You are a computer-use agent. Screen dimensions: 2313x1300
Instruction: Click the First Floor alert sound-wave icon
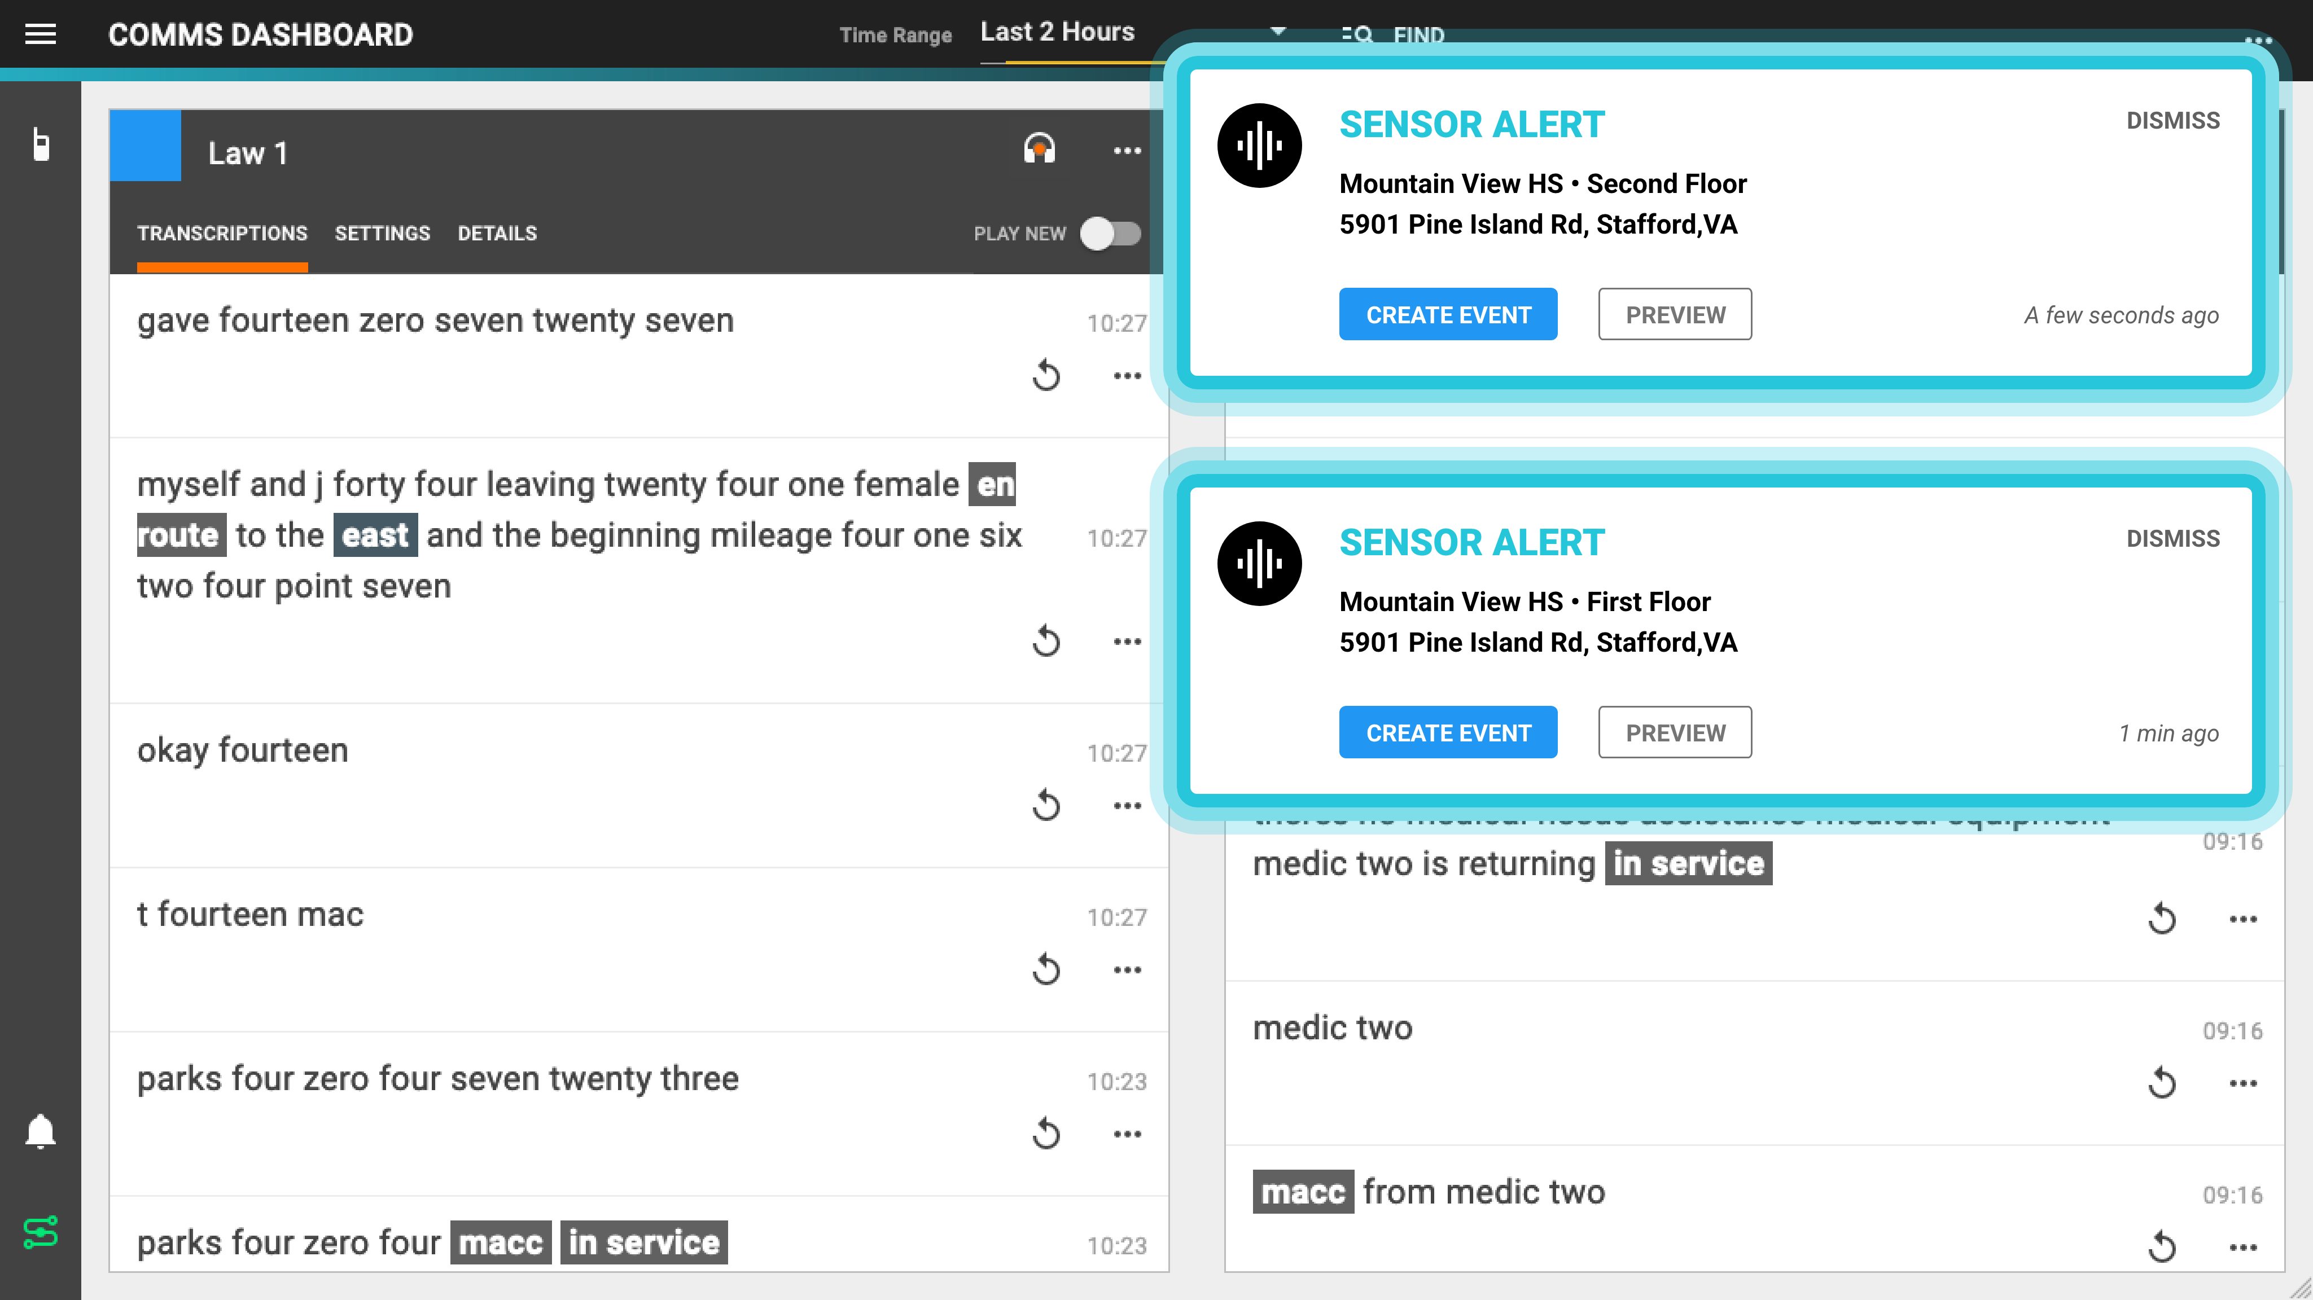1259,564
